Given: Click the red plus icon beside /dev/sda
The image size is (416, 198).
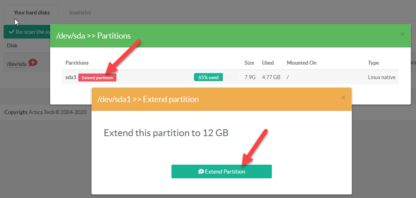Looking at the screenshot, I should coord(33,63).
